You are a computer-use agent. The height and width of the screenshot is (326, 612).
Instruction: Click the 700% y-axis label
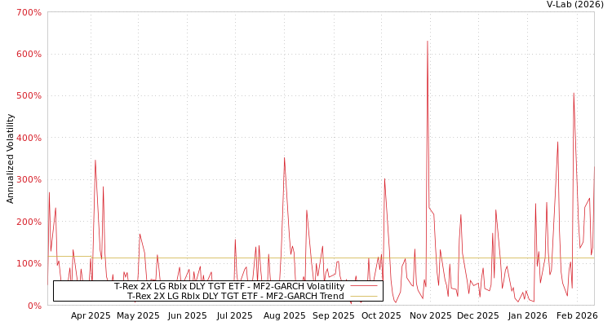click(29, 12)
